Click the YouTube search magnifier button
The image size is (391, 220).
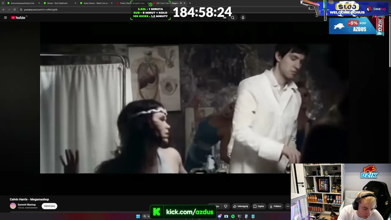coord(232,18)
